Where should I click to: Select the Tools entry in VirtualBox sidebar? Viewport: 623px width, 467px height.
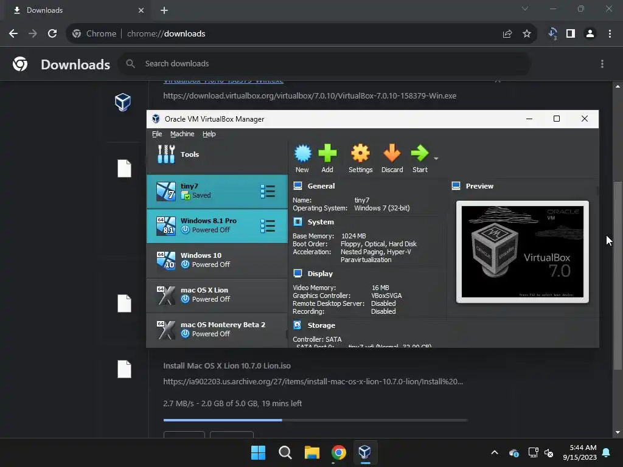(x=217, y=154)
